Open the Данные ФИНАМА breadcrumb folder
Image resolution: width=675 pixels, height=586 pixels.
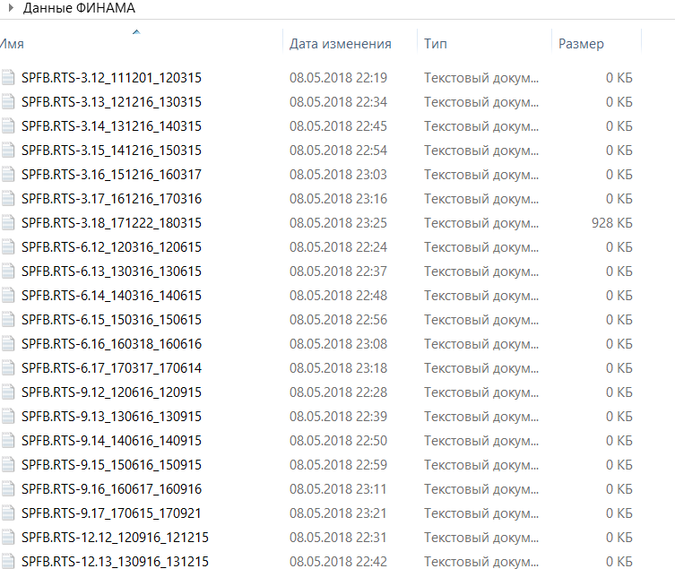tap(79, 8)
